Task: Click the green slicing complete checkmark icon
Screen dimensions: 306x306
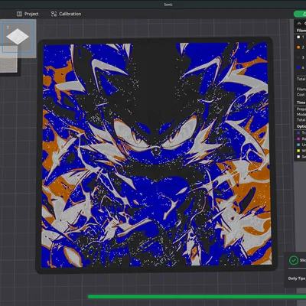Action: coord(294,260)
